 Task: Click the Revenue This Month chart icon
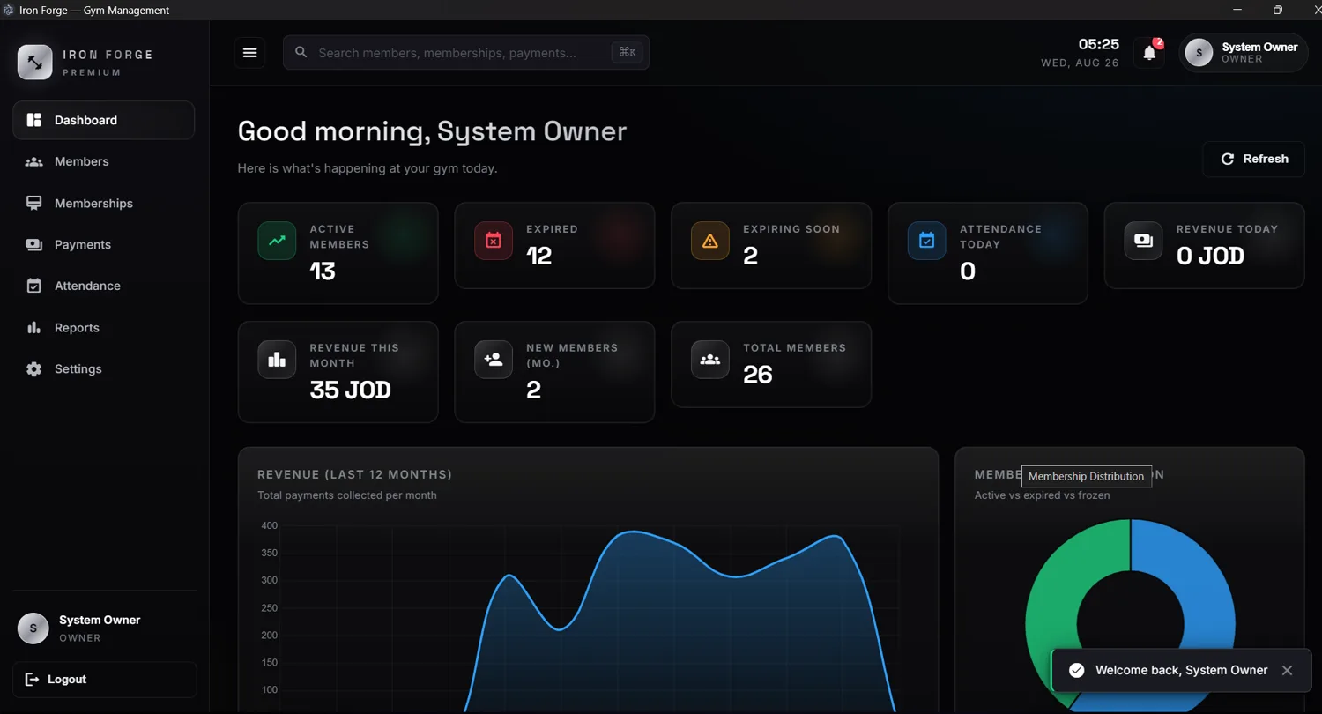point(277,360)
